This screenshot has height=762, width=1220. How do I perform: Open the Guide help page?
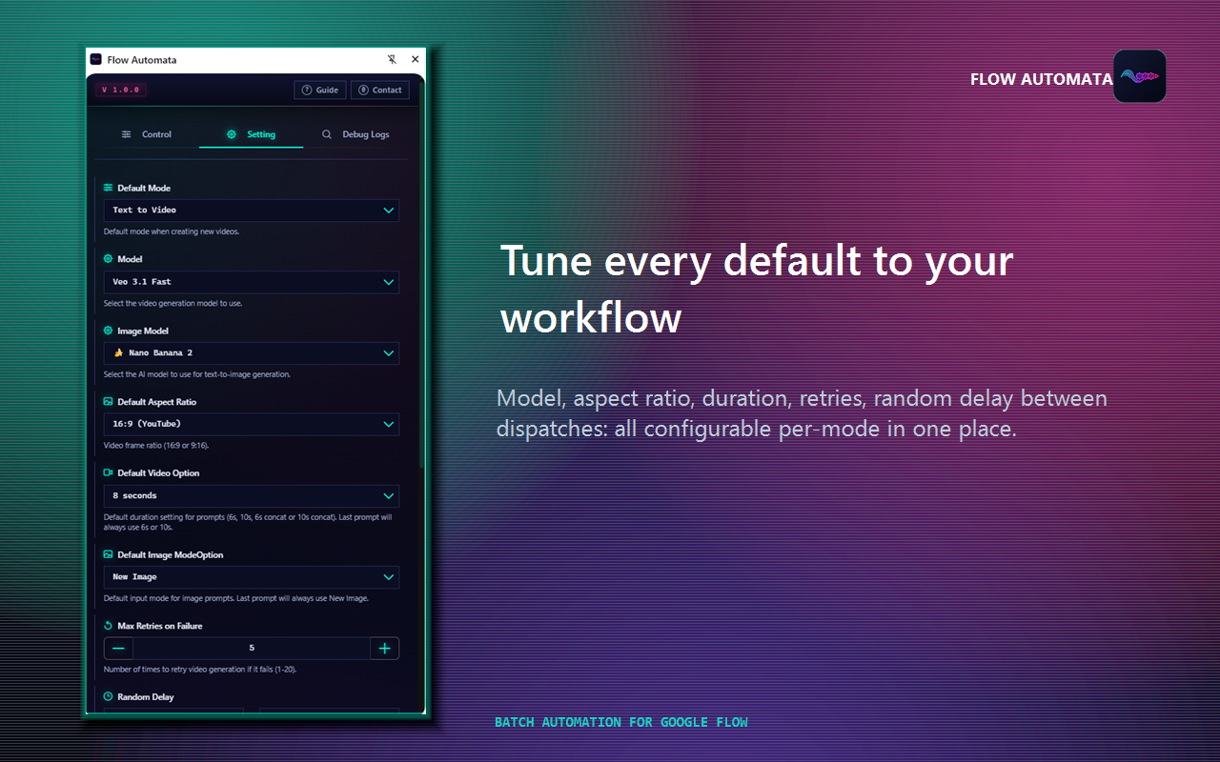pyautogui.click(x=320, y=90)
